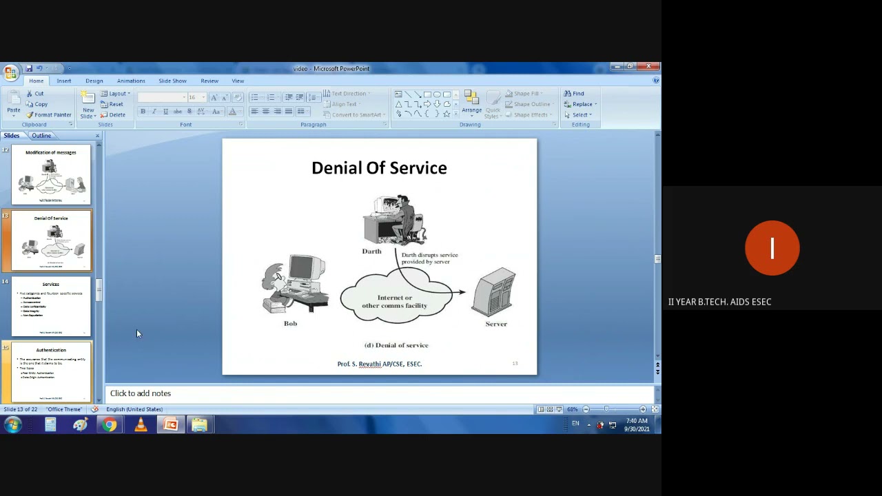Pick the triangle shape from gallery
The width and height of the screenshot is (882, 496).
point(398,104)
